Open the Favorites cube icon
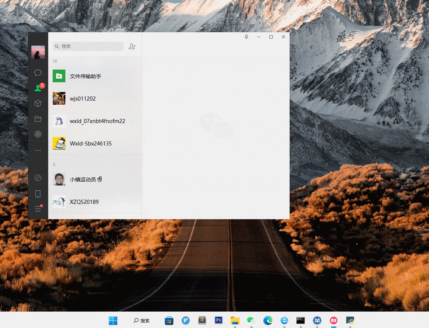 click(38, 103)
